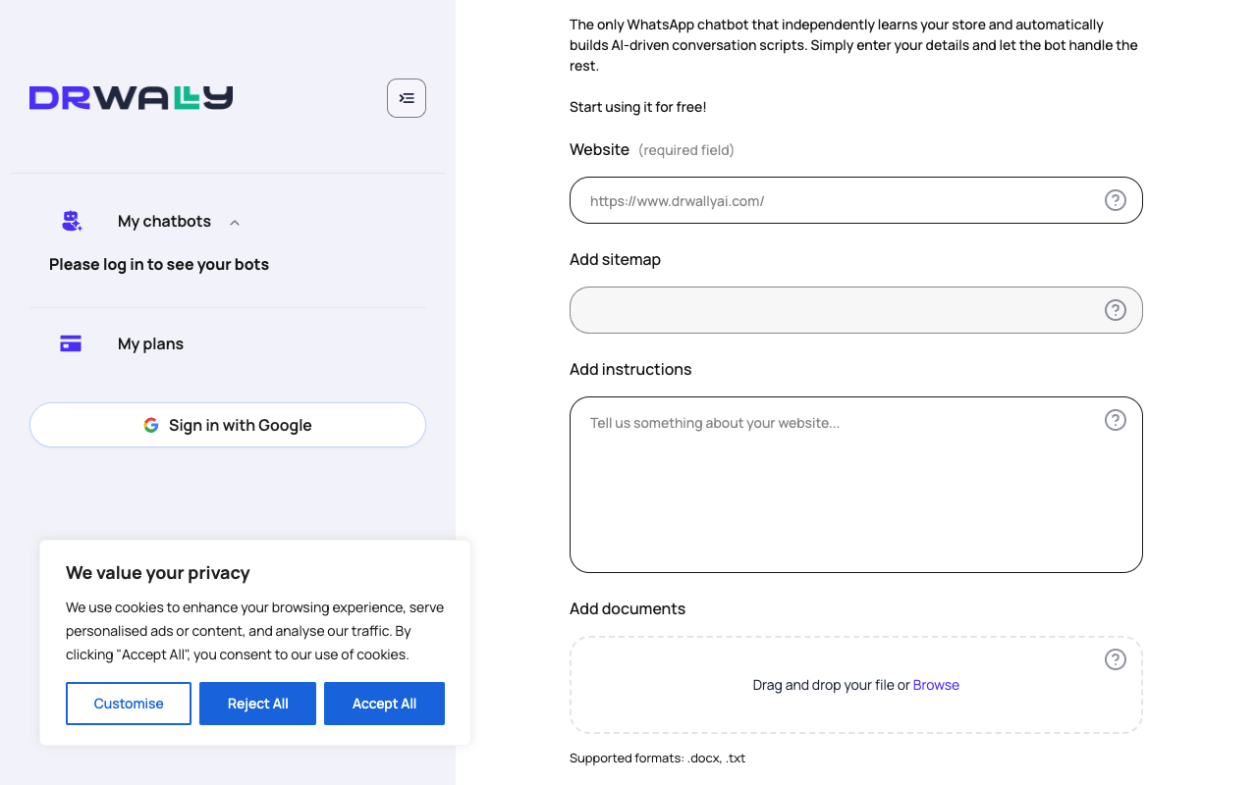Click the DrWally logo
Viewport: 1257px width, 785px height.
click(x=131, y=97)
